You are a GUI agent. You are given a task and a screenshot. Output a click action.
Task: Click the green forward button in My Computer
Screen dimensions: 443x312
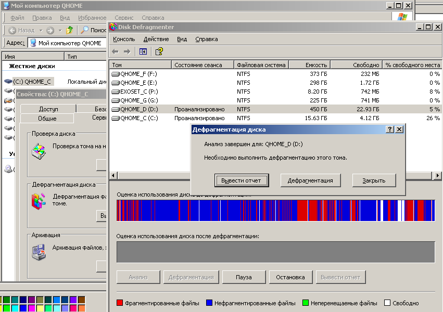(50, 30)
